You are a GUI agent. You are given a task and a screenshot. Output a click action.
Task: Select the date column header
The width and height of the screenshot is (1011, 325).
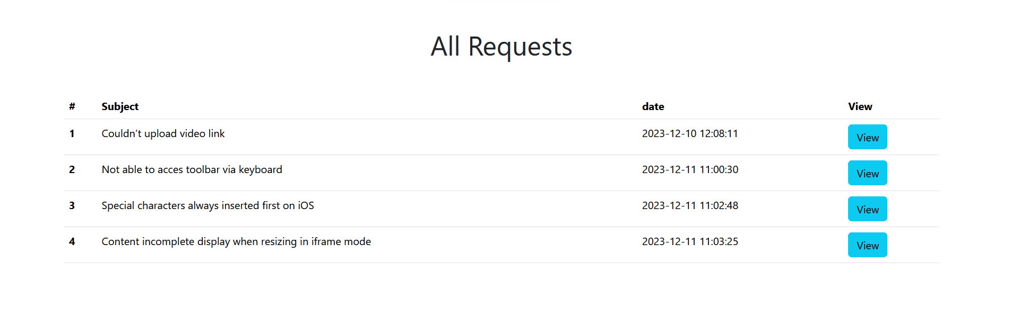pyautogui.click(x=653, y=106)
